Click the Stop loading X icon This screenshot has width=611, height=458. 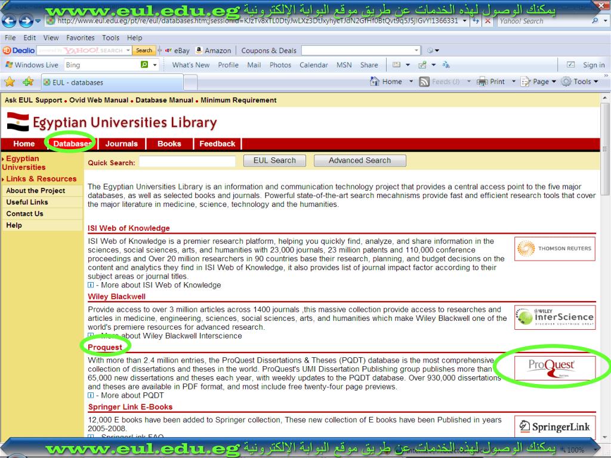(x=487, y=21)
